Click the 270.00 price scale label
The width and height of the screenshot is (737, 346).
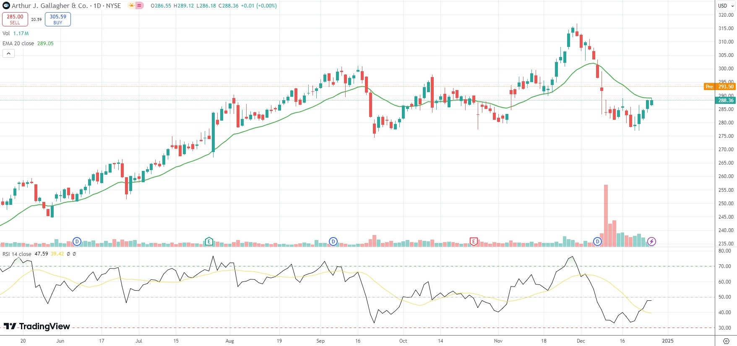coord(726,150)
